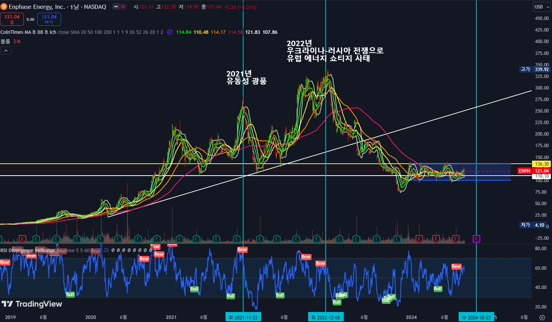Select the RSI Divergence Indicator legend title
The height and width of the screenshot is (322, 552).
click(27, 250)
